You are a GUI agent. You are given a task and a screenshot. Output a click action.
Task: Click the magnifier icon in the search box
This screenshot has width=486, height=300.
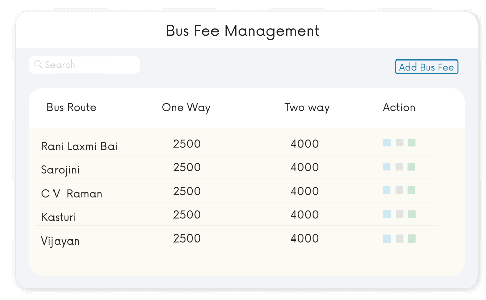pyautogui.click(x=38, y=65)
